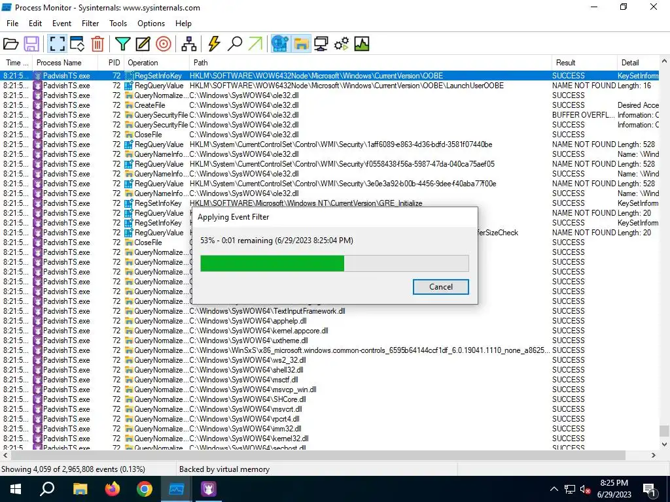Image resolution: width=670 pixels, height=502 pixels.
Task: Click the Detail column header
Action: click(x=638, y=63)
